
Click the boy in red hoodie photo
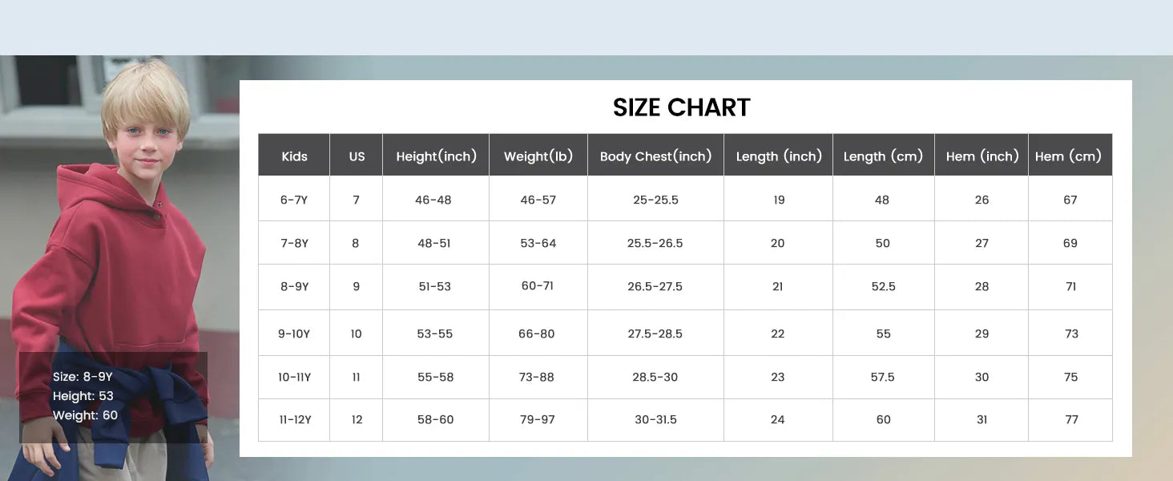click(x=120, y=240)
